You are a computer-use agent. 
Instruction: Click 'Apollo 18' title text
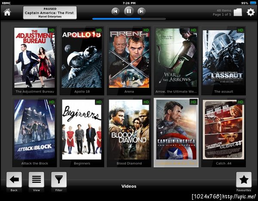pyautogui.click(x=82, y=91)
